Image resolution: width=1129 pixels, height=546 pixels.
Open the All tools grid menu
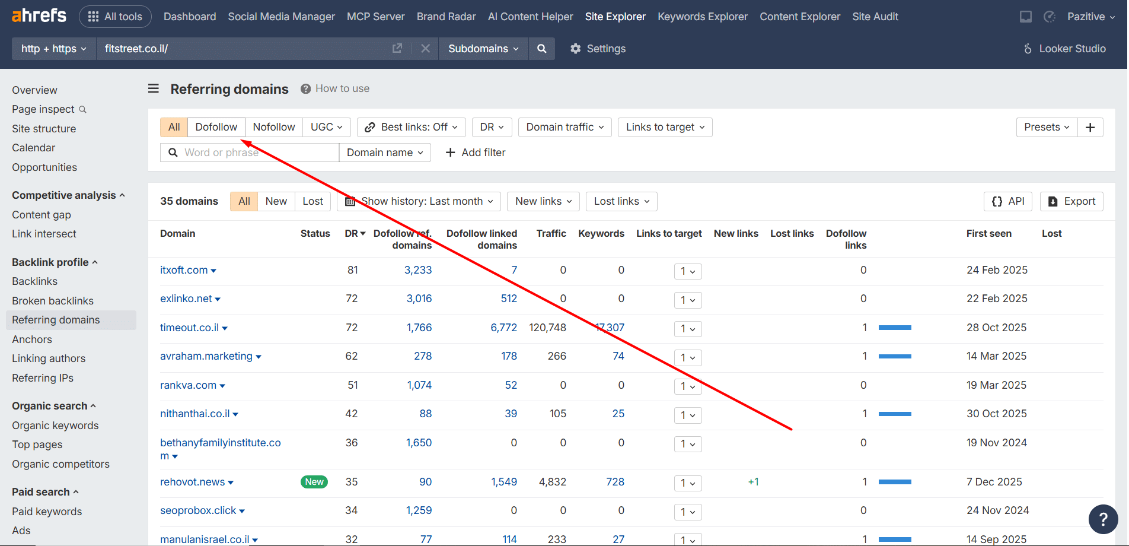(115, 17)
